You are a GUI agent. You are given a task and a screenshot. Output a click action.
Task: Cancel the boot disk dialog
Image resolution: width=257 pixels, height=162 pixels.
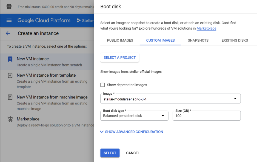pos(133,153)
